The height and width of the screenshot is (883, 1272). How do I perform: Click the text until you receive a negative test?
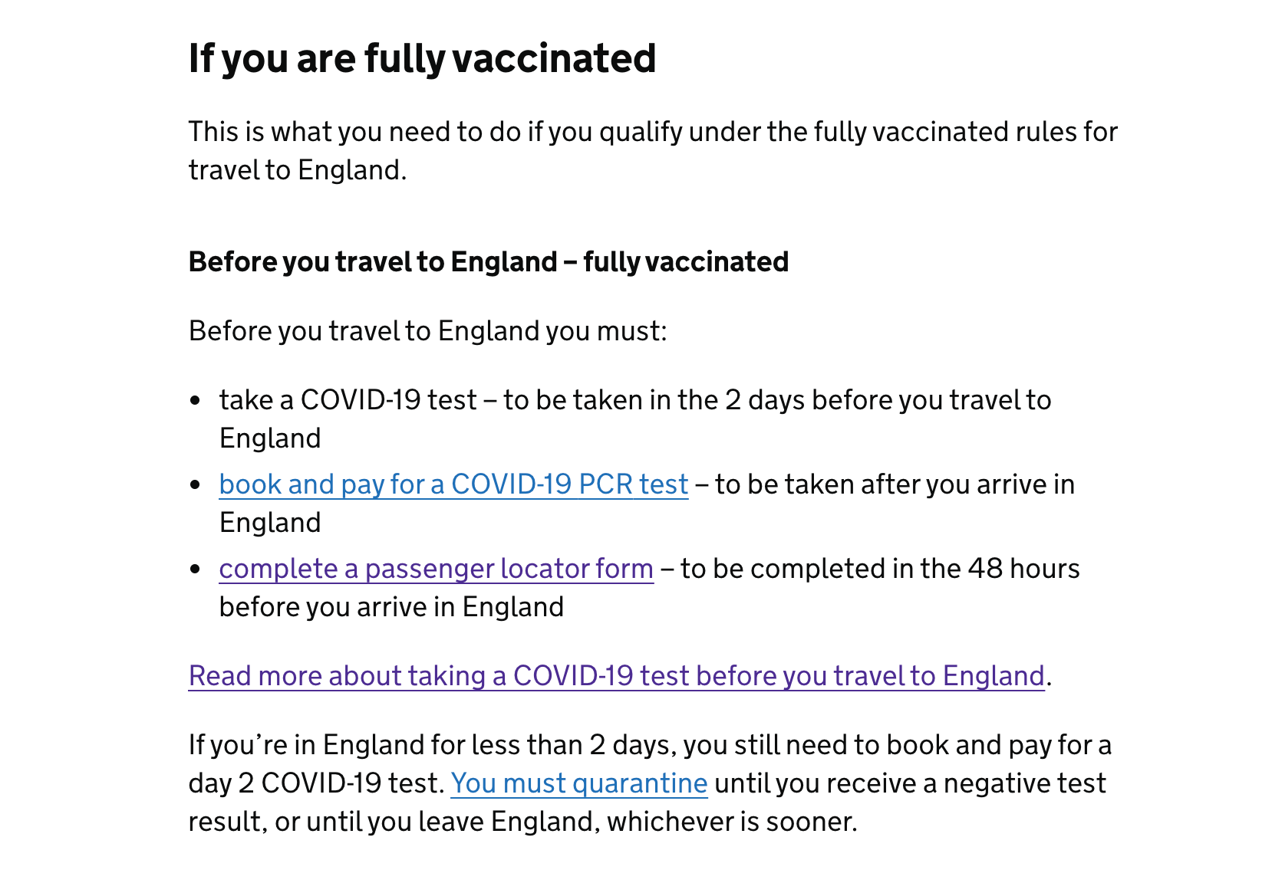point(911,783)
